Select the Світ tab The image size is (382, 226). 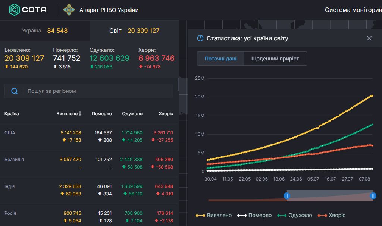point(134,31)
